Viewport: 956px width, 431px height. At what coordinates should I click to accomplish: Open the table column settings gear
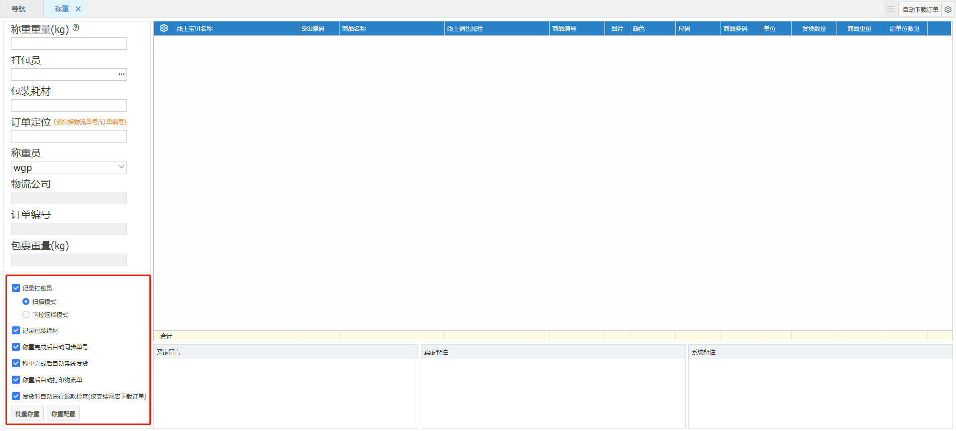click(164, 28)
